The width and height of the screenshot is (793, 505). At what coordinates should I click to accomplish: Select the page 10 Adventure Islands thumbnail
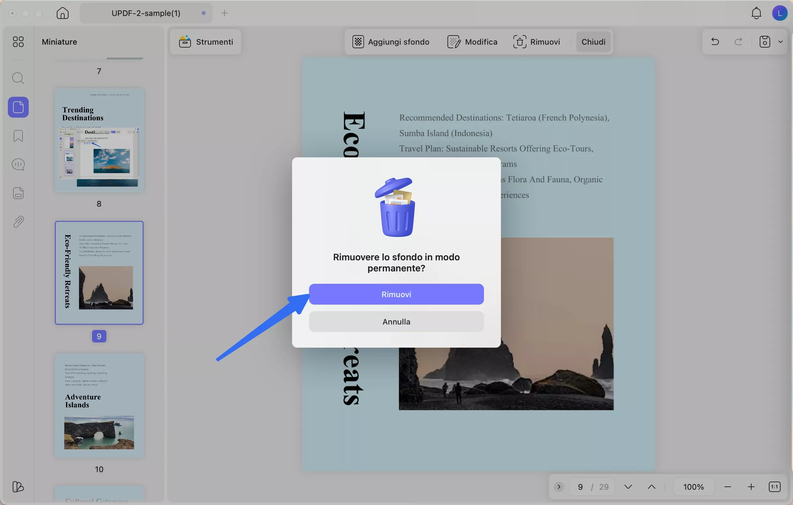99,405
